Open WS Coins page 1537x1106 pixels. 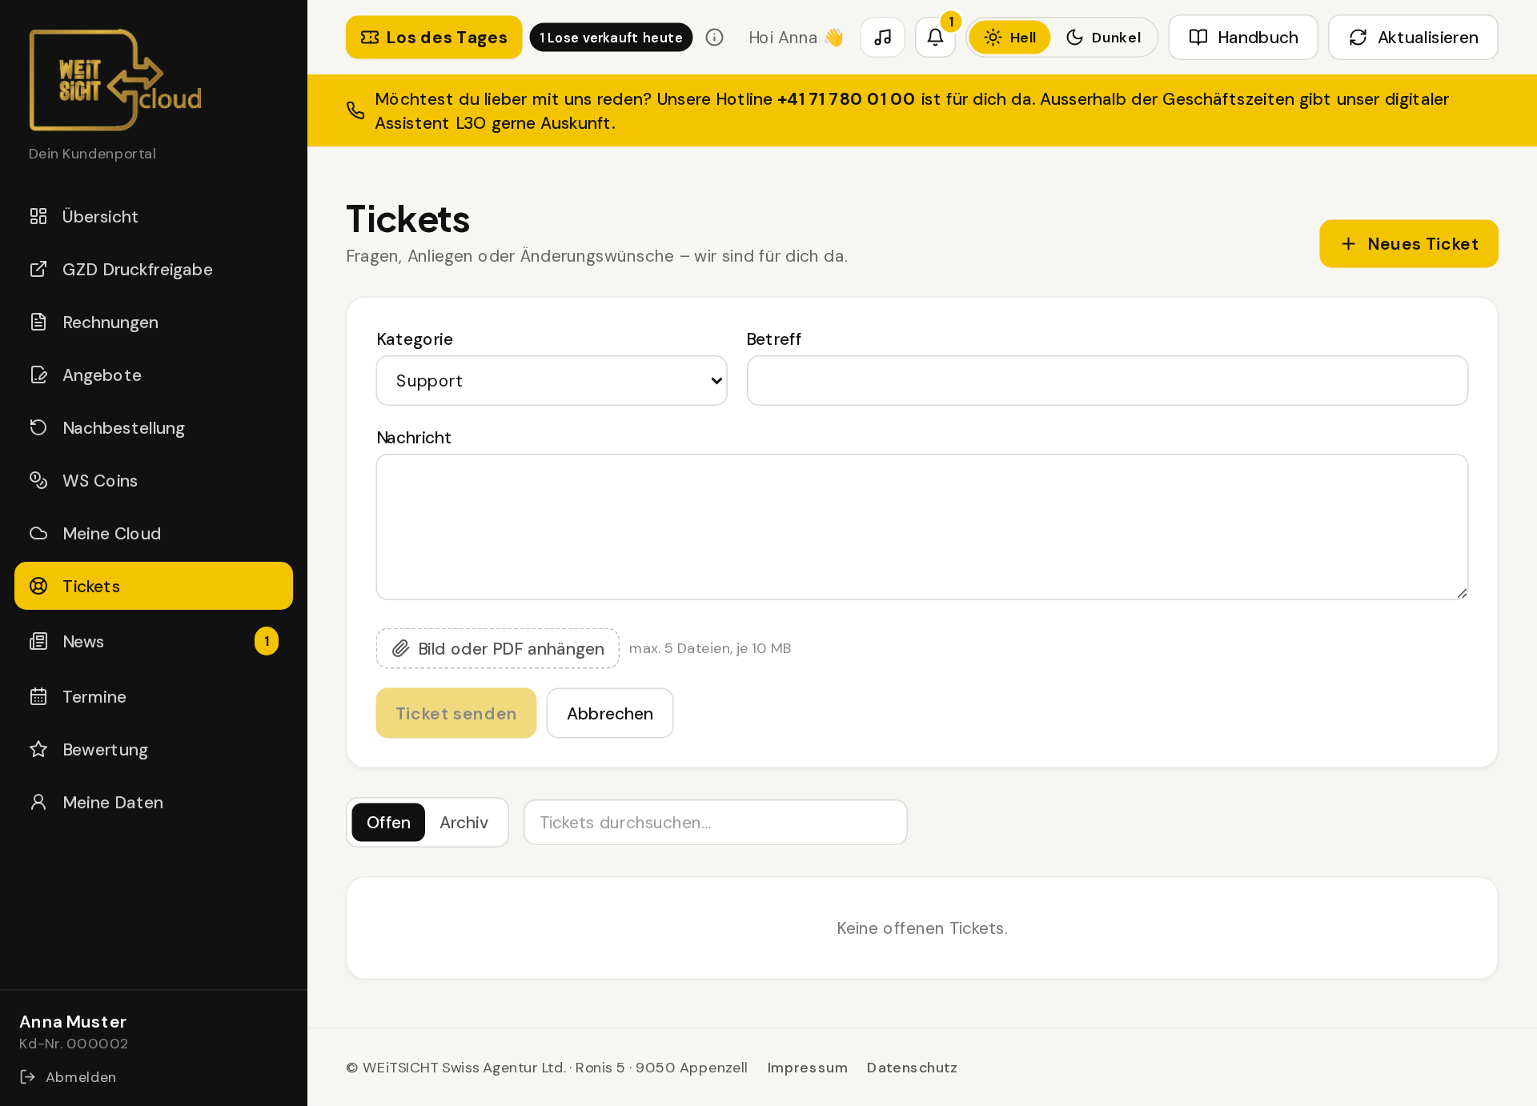[154, 480]
